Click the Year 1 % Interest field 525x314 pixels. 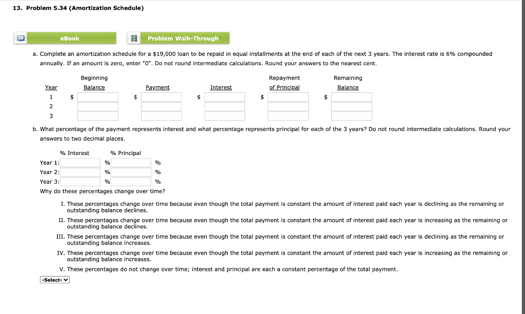tap(80, 162)
